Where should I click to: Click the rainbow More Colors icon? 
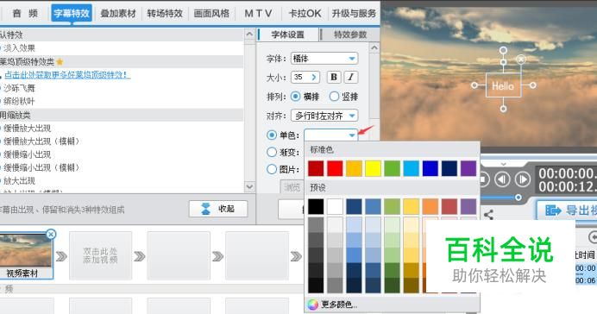[312, 305]
